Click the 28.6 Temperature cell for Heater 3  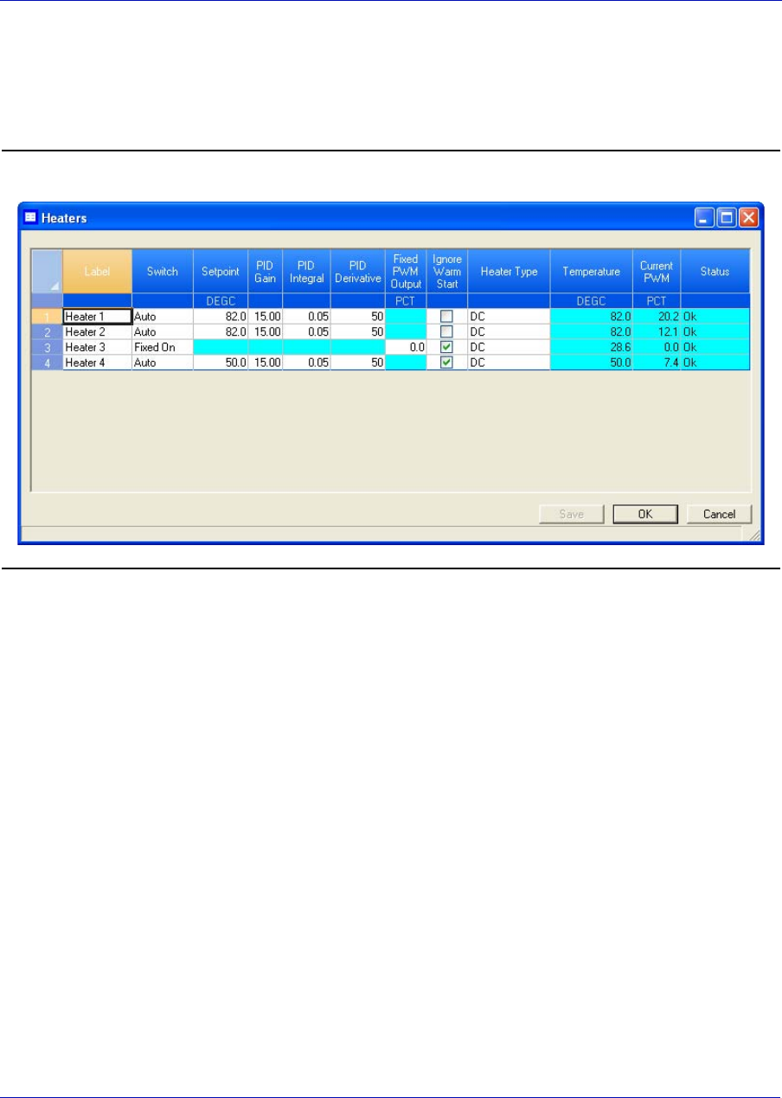pos(592,348)
